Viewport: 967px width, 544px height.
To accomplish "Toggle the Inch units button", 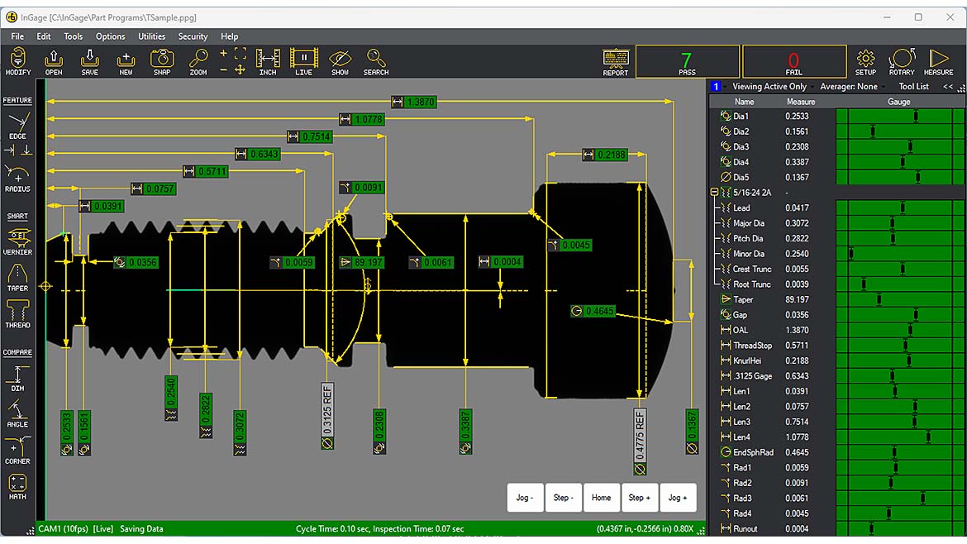I will pos(268,62).
